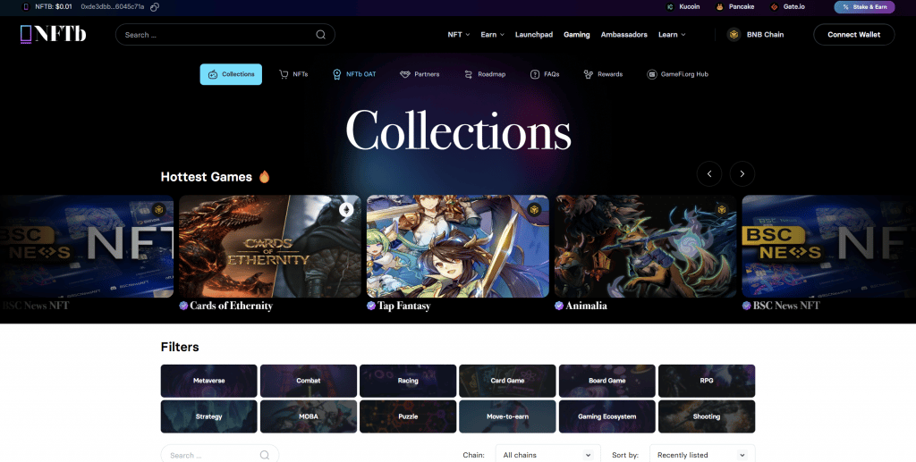
Task: Filter by Puzzle category
Action: pyautogui.click(x=408, y=416)
